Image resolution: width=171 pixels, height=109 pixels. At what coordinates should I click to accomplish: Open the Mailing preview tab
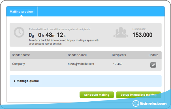point(22,12)
